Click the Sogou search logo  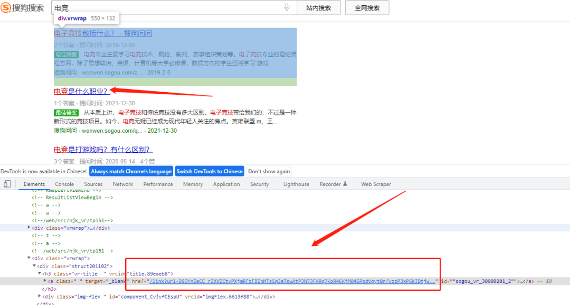pos(22,7)
